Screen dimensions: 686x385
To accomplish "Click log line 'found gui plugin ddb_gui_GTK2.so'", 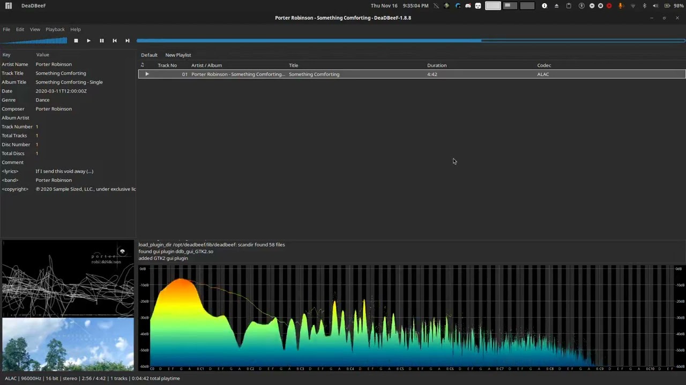I will point(176,251).
